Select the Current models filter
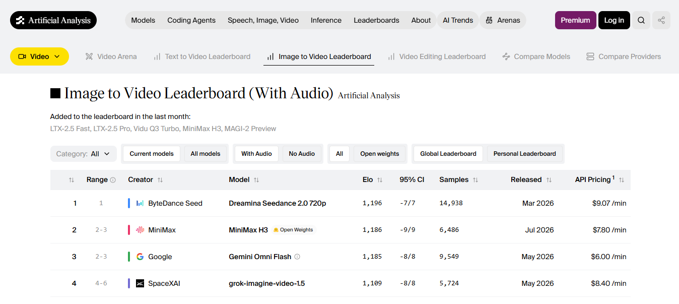Viewport: 679px width, 304px height. [152, 154]
